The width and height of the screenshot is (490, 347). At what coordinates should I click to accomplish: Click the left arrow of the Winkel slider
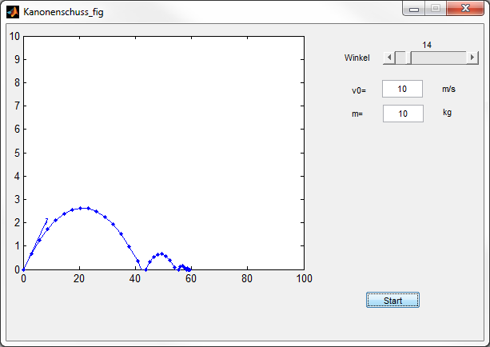[x=388, y=58]
